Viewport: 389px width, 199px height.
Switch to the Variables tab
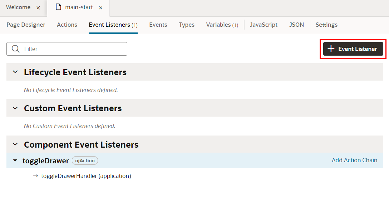pyautogui.click(x=222, y=25)
